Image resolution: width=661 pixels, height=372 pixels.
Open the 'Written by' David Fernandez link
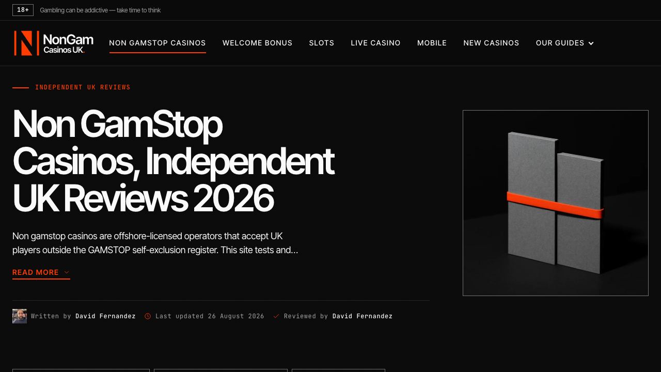click(x=105, y=316)
